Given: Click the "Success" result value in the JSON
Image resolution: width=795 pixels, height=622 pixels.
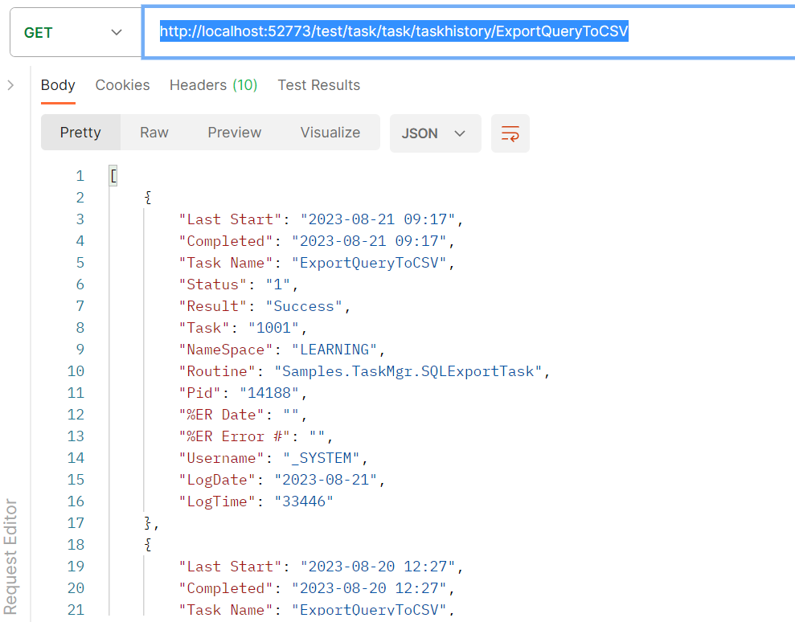Looking at the screenshot, I should (304, 305).
